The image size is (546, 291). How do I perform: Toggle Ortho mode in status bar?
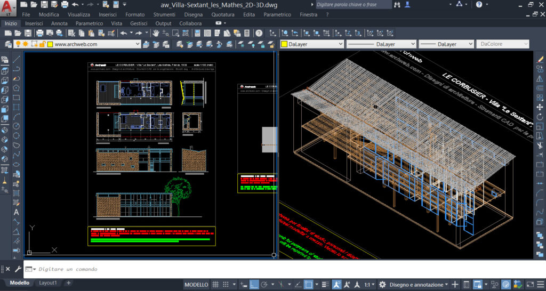coord(254,285)
